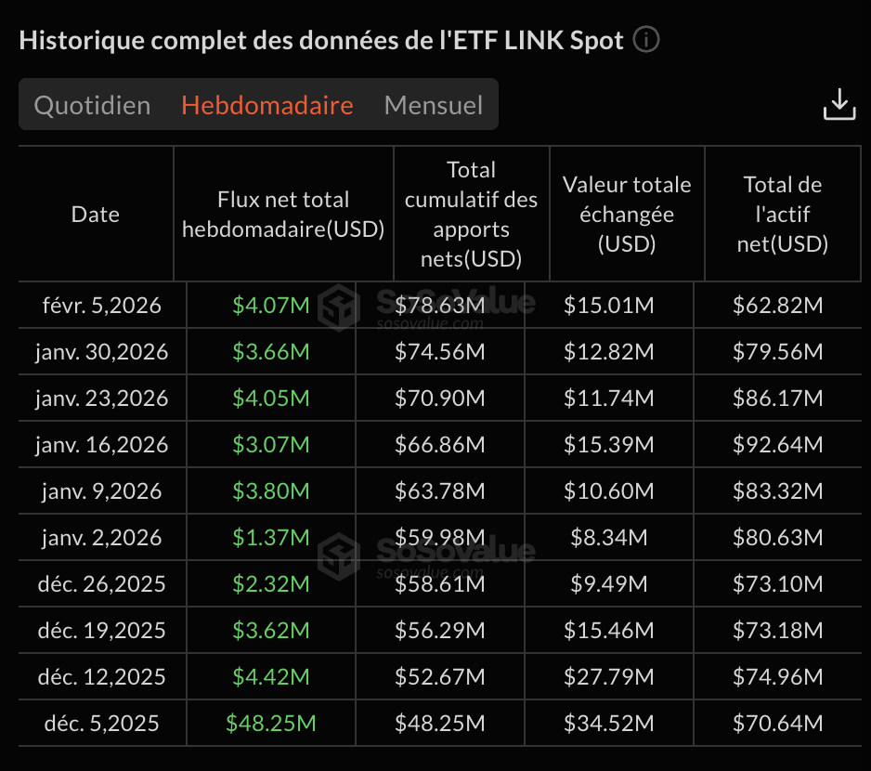Select the Total cumulatif des apports nets header

click(471, 214)
